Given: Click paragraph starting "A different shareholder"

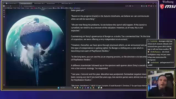Looking at the screenshot, I should (x=109, y=67).
